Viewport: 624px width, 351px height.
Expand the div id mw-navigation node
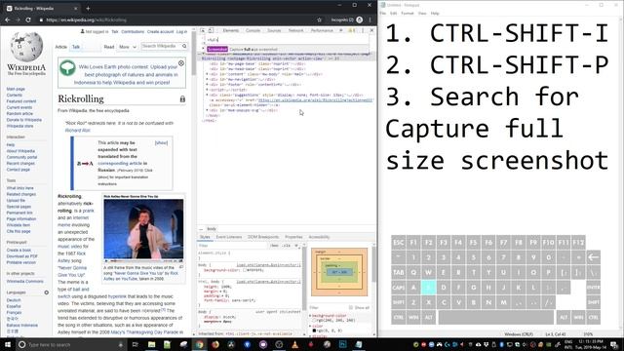click(207, 79)
